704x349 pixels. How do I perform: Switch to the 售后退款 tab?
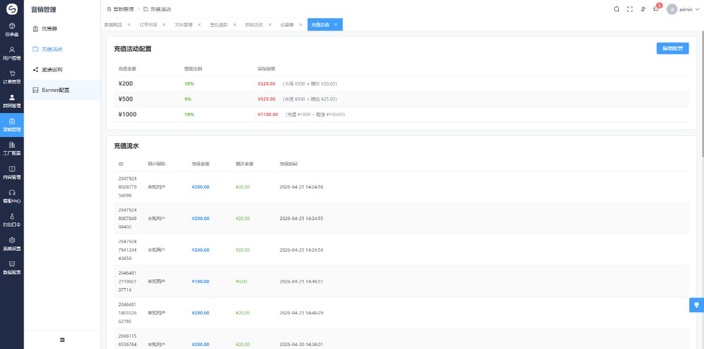219,25
